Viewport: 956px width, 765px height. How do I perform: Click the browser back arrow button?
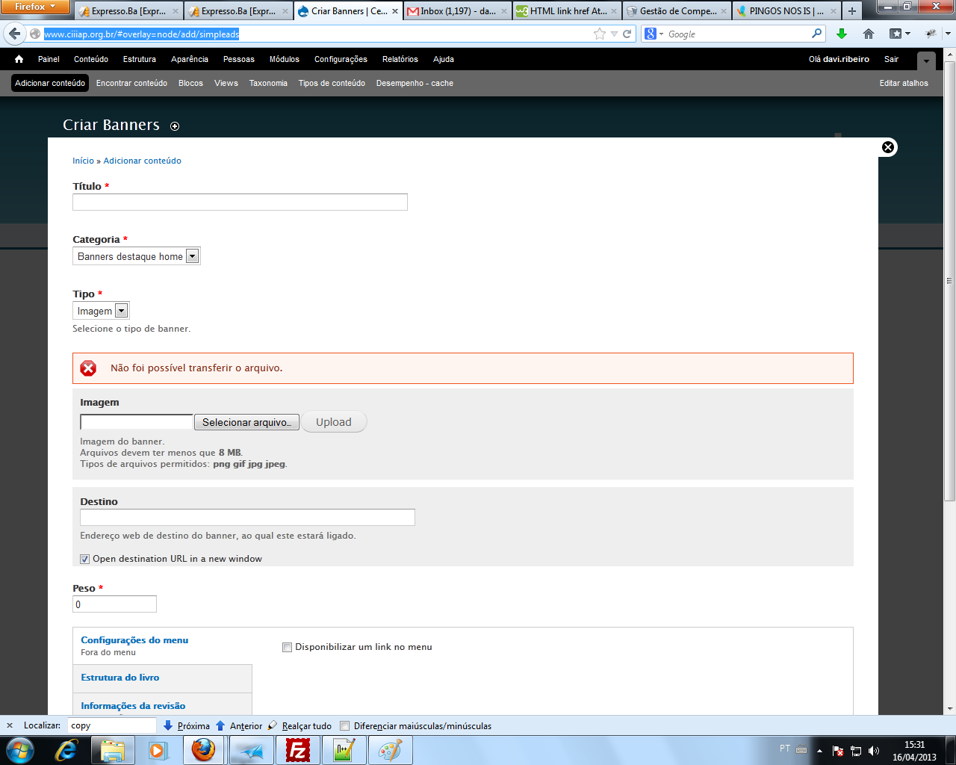14,34
